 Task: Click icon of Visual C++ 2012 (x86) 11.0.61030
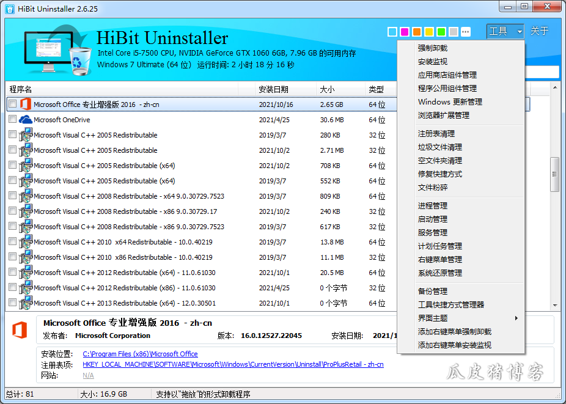(25, 288)
